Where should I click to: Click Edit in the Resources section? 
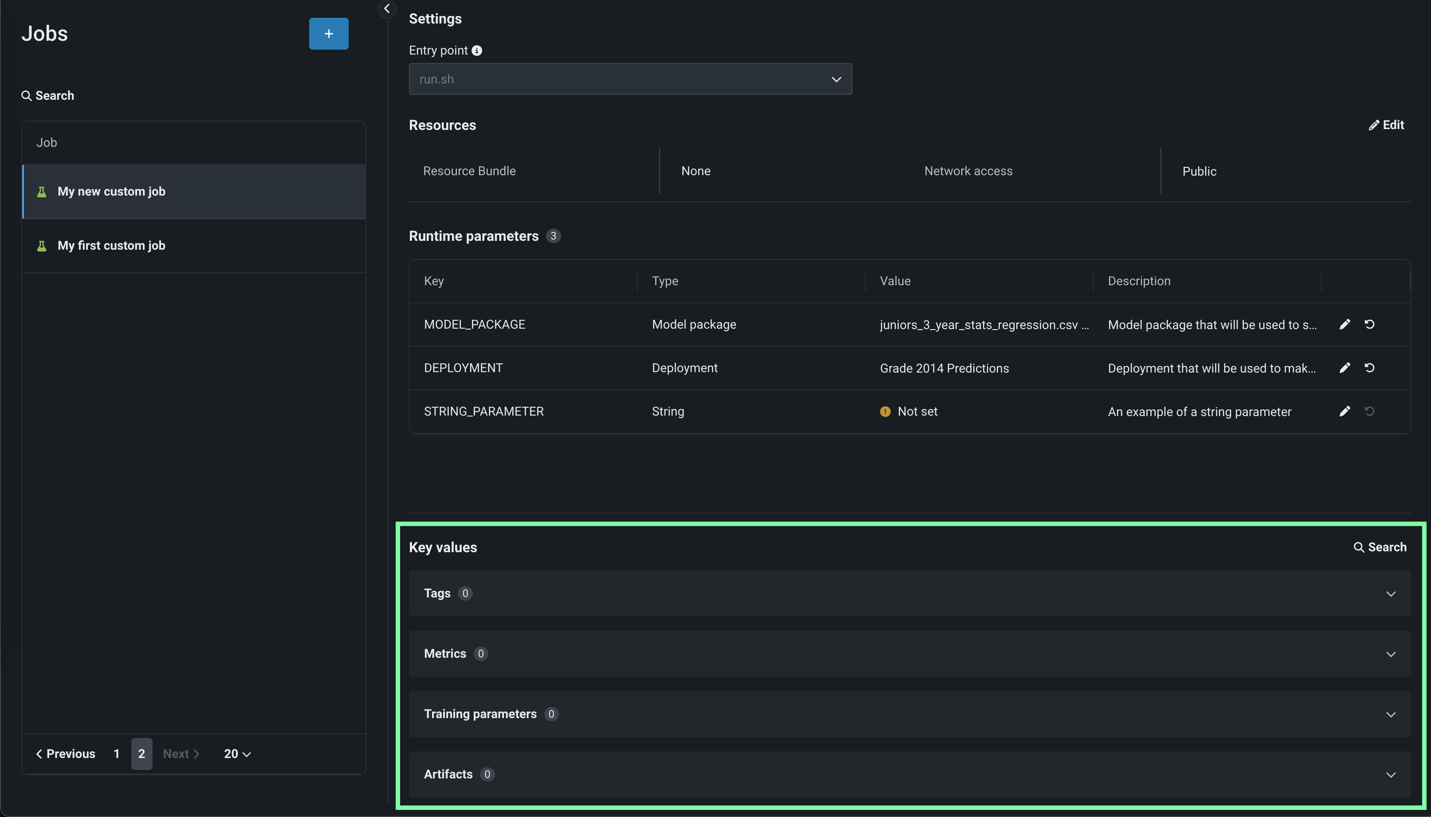tap(1386, 125)
